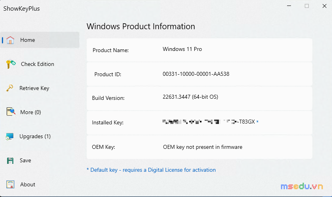Click the Check Edition key-and-tag icon
The height and width of the screenshot is (197, 332).
tap(11, 64)
